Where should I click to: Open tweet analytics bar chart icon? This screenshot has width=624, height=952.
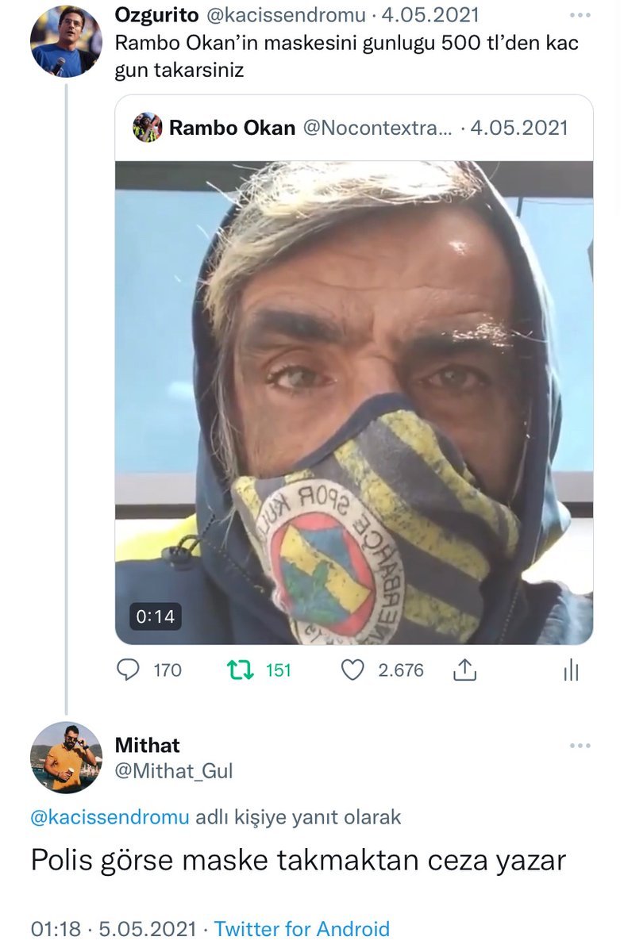coord(571,671)
